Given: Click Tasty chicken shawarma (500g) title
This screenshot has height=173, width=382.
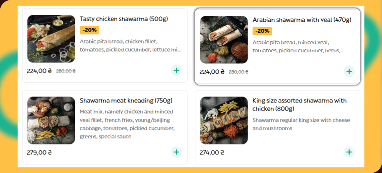Looking at the screenshot, I should click(x=124, y=19).
